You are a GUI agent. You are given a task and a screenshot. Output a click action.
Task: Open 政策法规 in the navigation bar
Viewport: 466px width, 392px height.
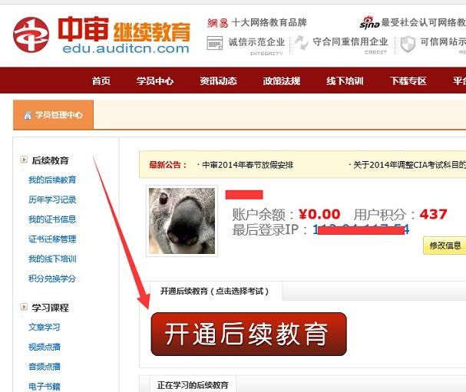click(282, 81)
